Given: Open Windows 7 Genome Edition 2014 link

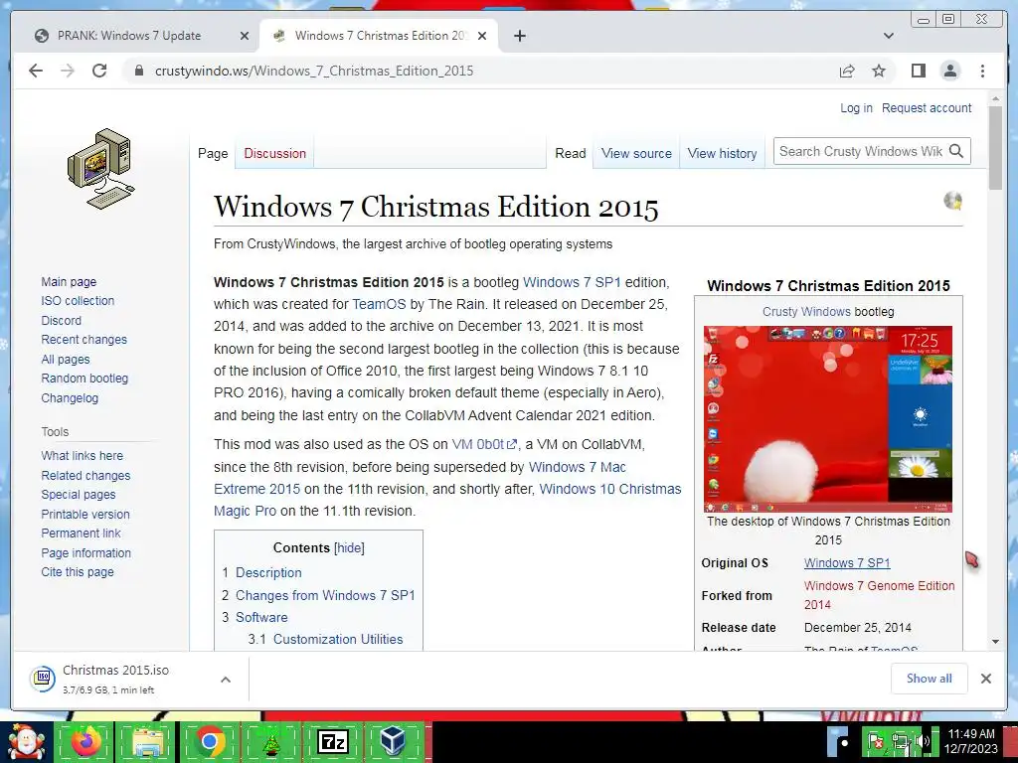Looking at the screenshot, I should (x=879, y=595).
